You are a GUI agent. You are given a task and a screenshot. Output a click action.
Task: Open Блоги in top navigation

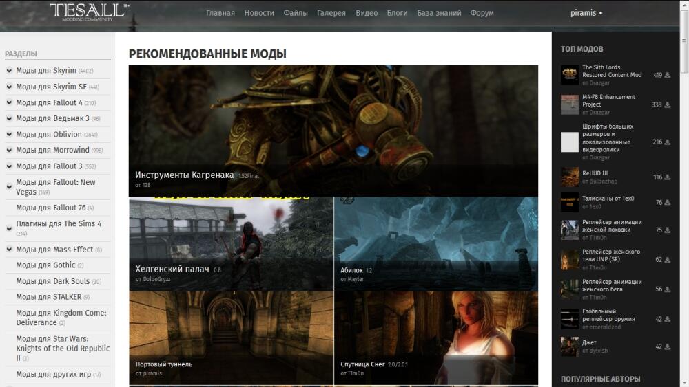coord(398,13)
